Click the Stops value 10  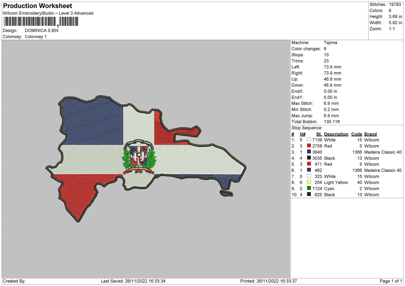326,55
